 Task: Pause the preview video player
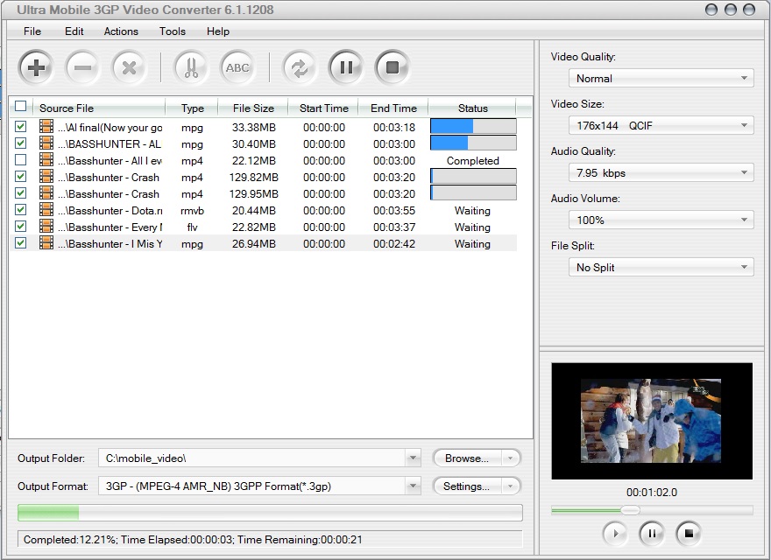tap(652, 534)
